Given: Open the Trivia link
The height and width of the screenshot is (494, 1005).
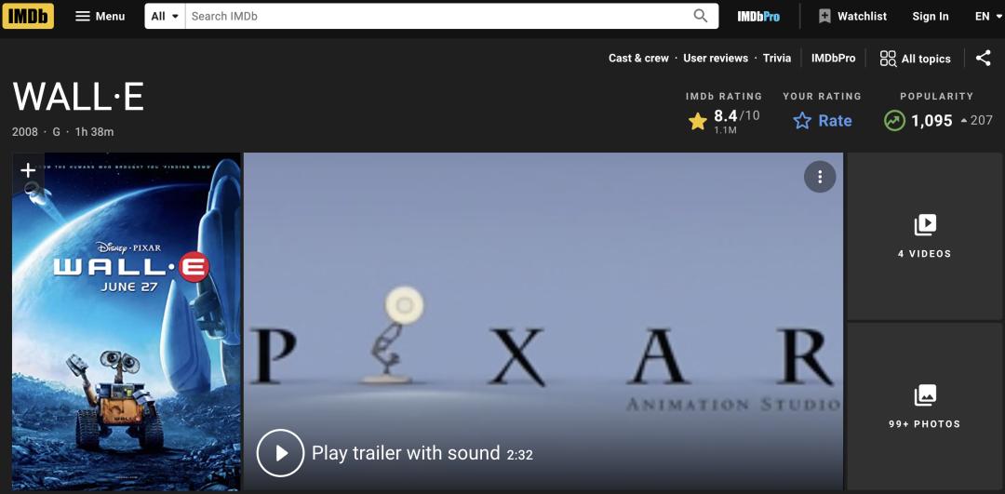Looking at the screenshot, I should point(777,59).
